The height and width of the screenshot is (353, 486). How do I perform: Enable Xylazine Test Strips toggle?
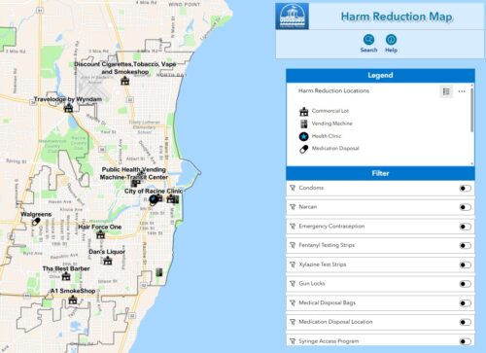[x=466, y=265]
